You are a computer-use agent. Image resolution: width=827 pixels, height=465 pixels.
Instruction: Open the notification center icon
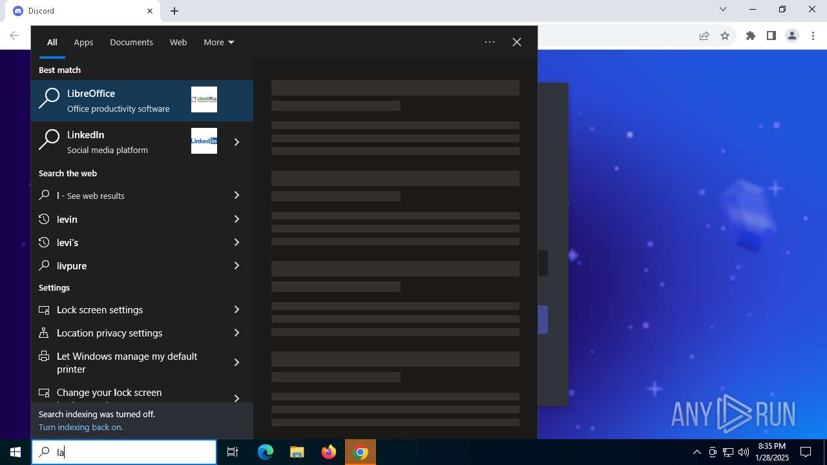(806, 452)
